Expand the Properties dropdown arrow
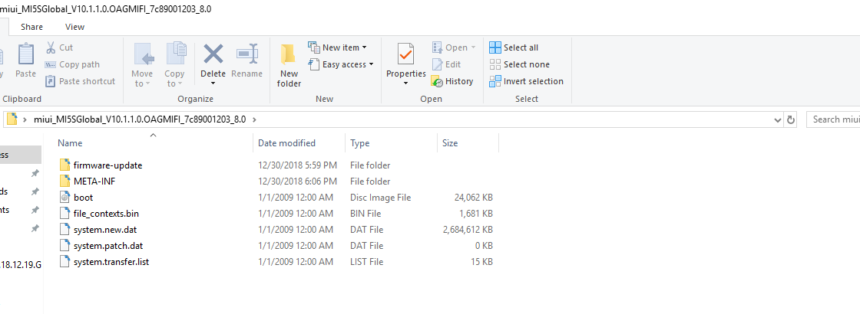Image resolution: width=860 pixels, height=314 pixels. point(406,83)
